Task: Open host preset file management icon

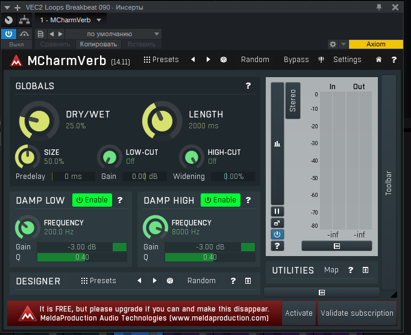Action: tap(40, 34)
